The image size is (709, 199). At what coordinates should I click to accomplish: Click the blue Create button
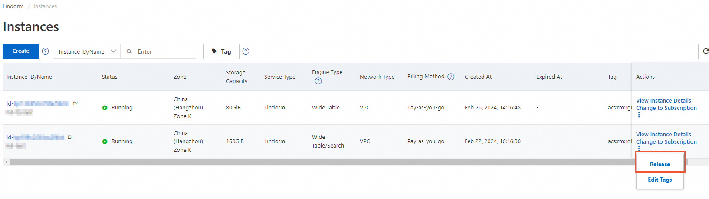point(21,51)
